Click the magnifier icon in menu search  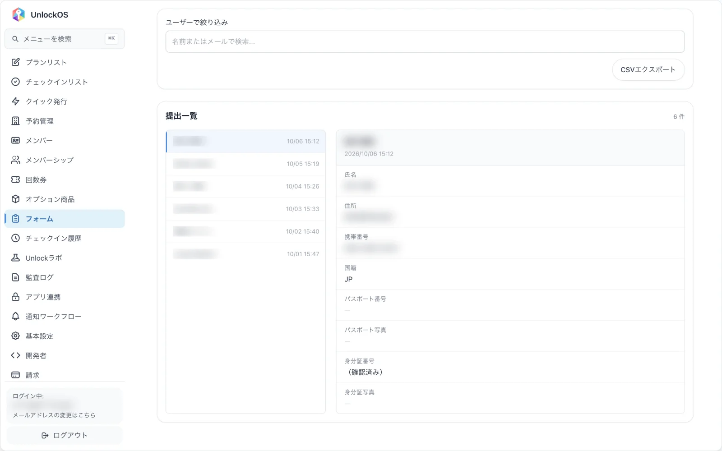15,39
